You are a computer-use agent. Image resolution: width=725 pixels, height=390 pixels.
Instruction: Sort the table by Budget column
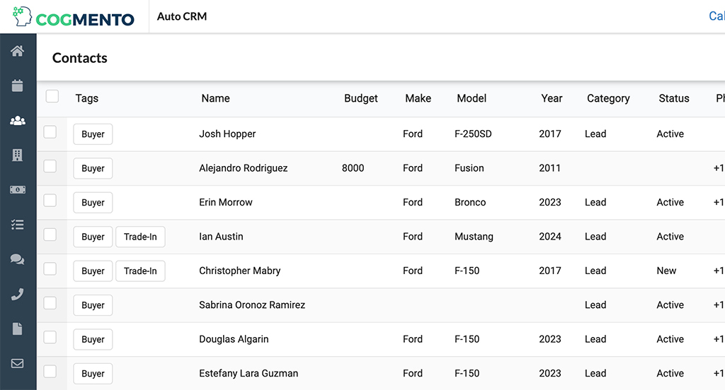tap(360, 98)
